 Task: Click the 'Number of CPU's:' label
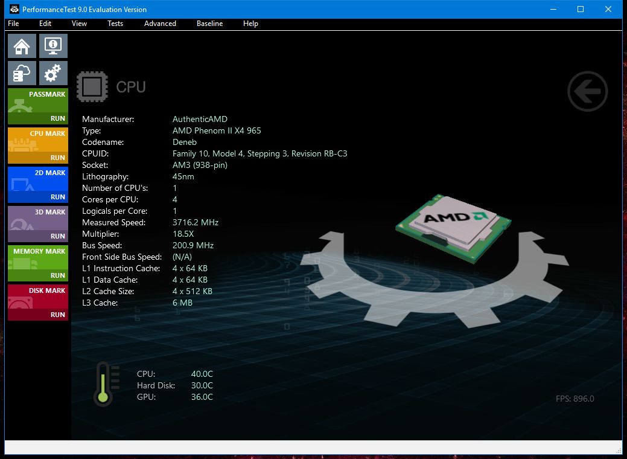115,188
